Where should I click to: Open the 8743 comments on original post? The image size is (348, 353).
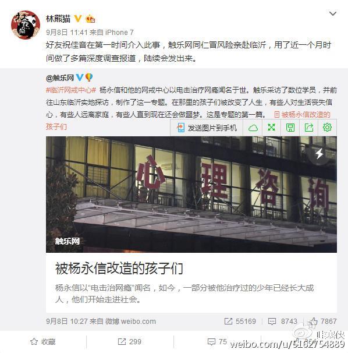click(283, 322)
